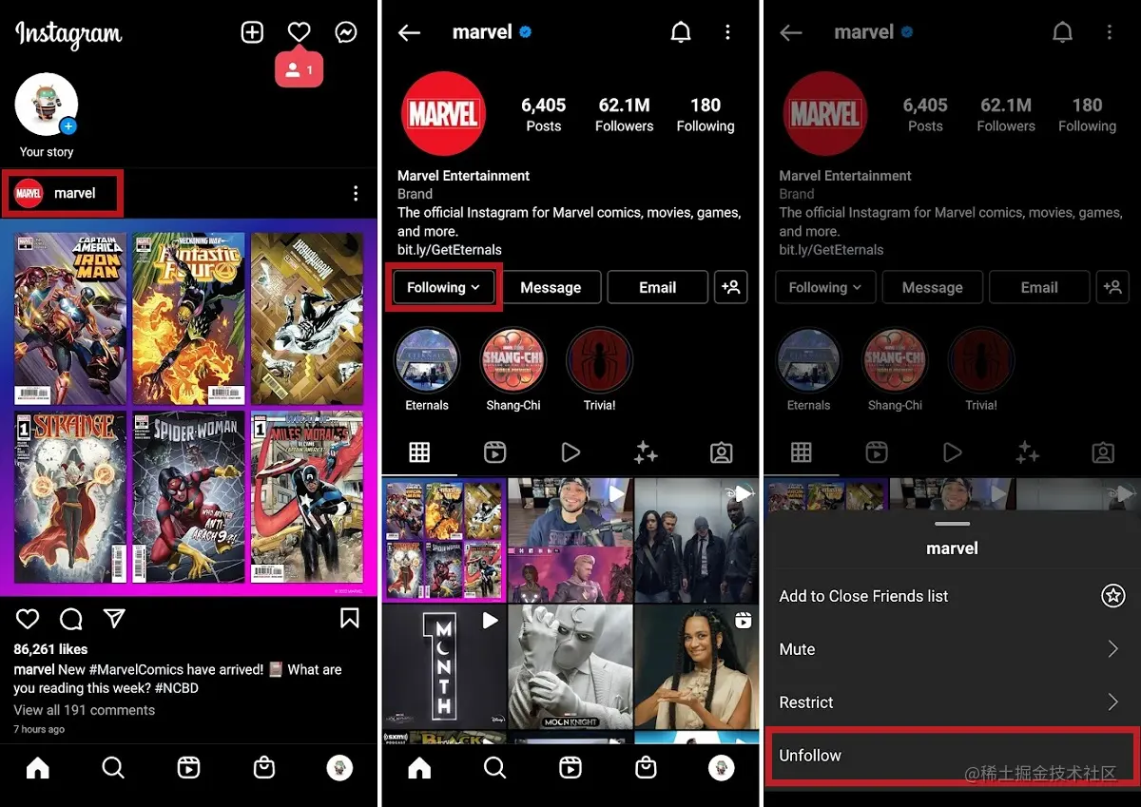Like the Marvel comics post
This screenshot has width=1141, height=807.
tap(28, 620)
